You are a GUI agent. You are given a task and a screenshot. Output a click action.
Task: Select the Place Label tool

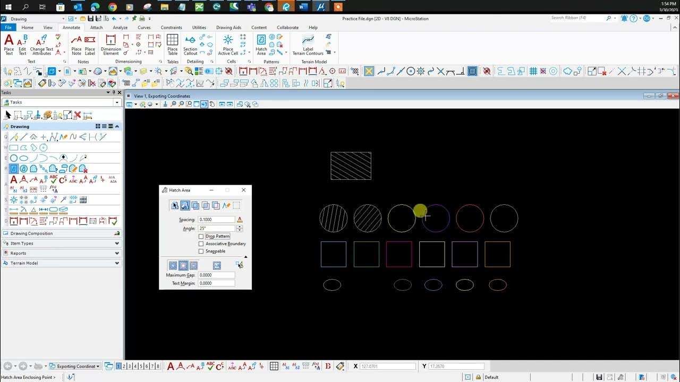coord(90,45)
